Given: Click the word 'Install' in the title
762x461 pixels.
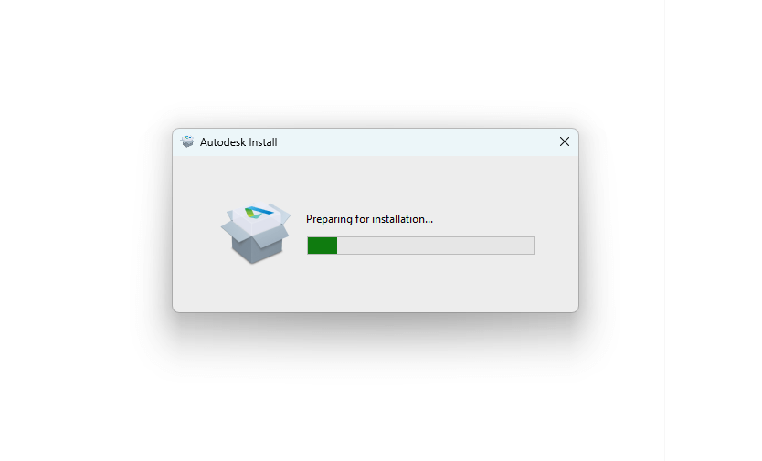Looking at the screenshot, I should [x=263, y=142].
